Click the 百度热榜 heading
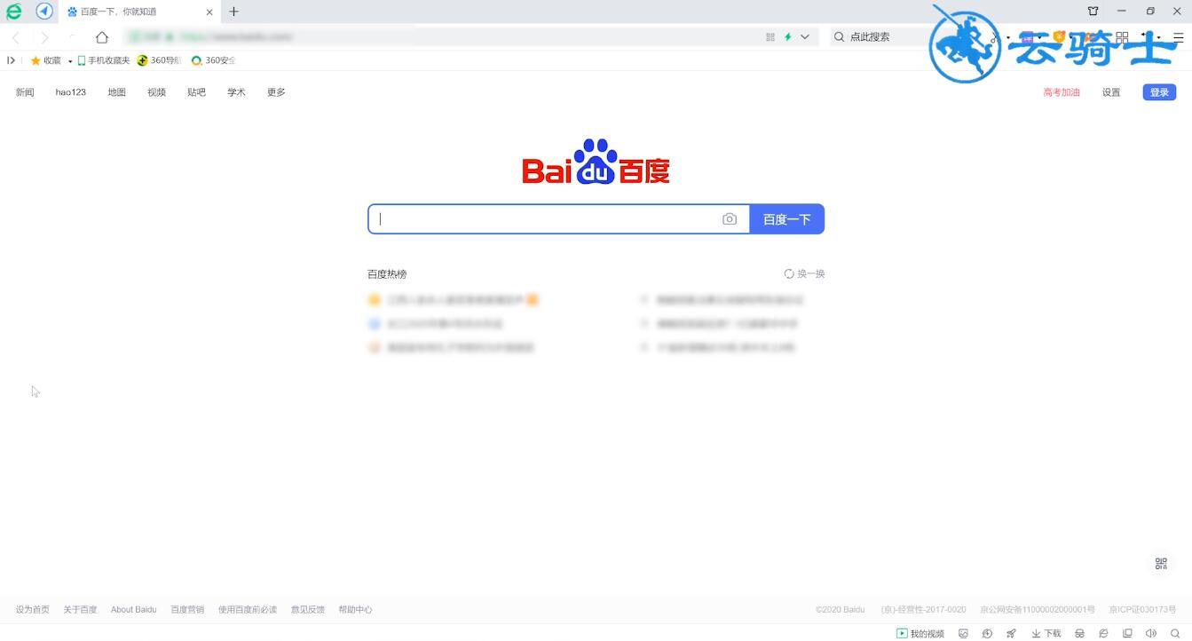Screen dimensions: 1192x641 click(387, 274)
